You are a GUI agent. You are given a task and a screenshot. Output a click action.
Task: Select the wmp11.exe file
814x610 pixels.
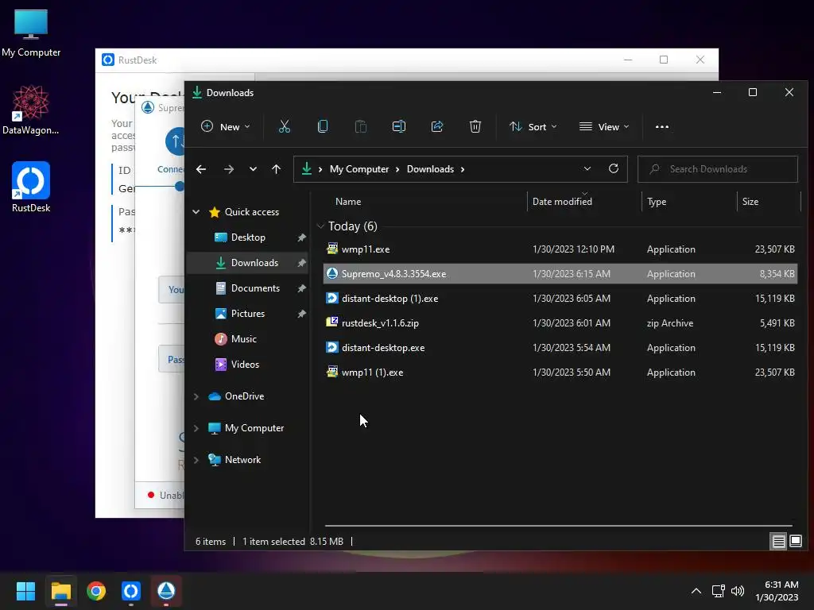[560, 249]
